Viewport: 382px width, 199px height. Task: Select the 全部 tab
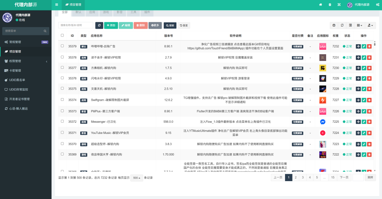tap(65, 12)
